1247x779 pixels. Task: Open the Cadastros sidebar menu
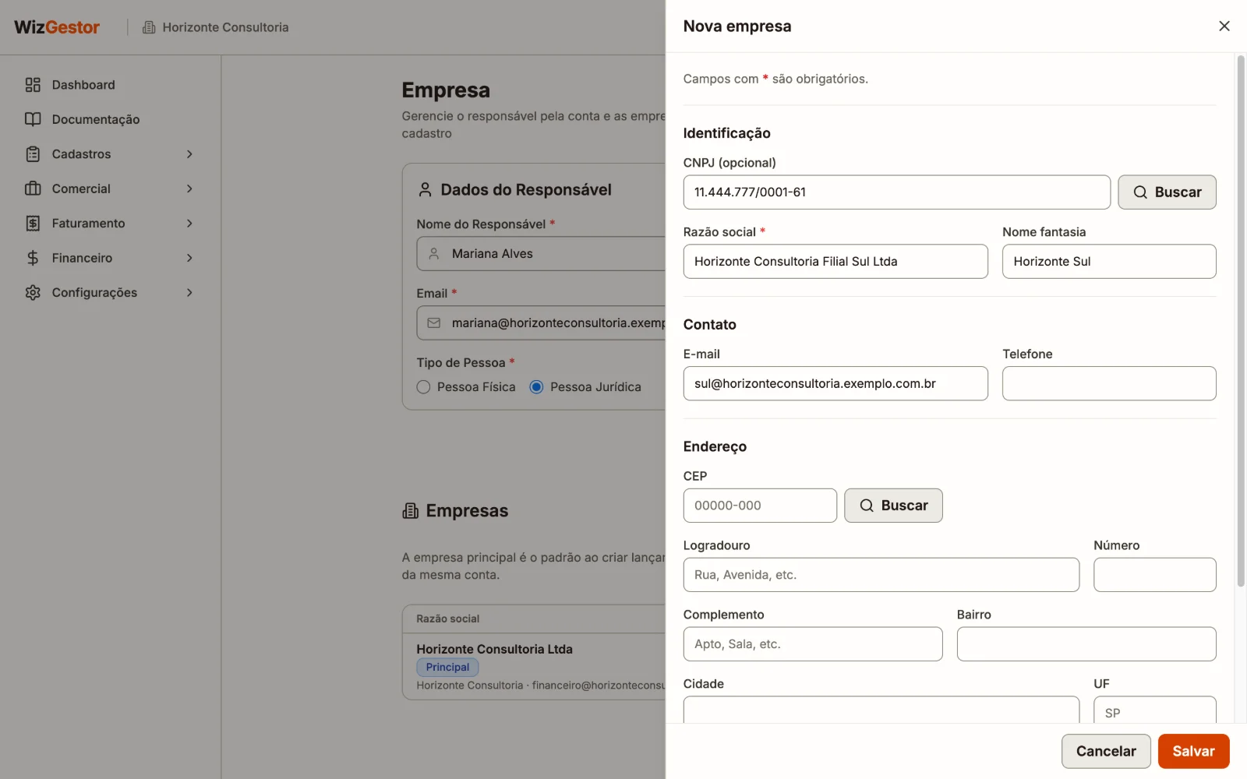click(110, 154)
